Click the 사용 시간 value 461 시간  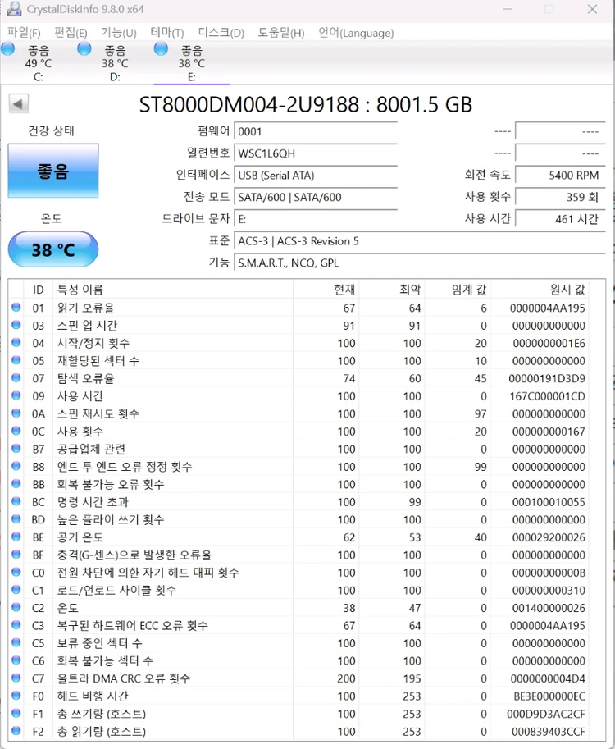560,219
